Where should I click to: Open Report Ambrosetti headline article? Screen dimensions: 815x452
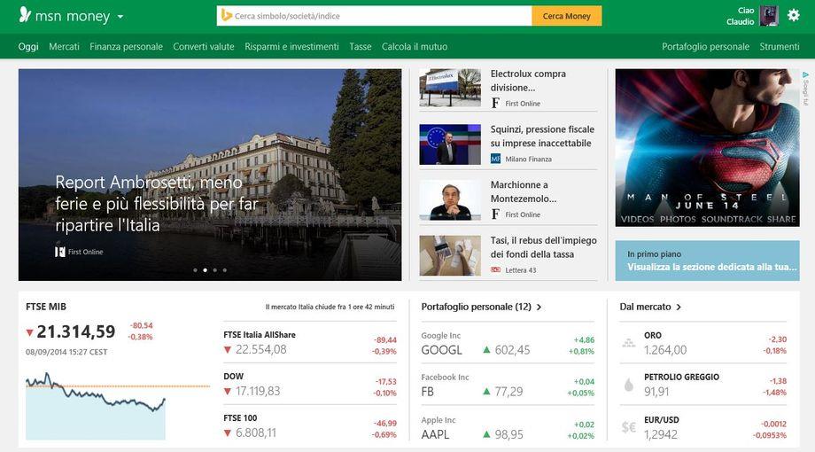coord(157,203)
